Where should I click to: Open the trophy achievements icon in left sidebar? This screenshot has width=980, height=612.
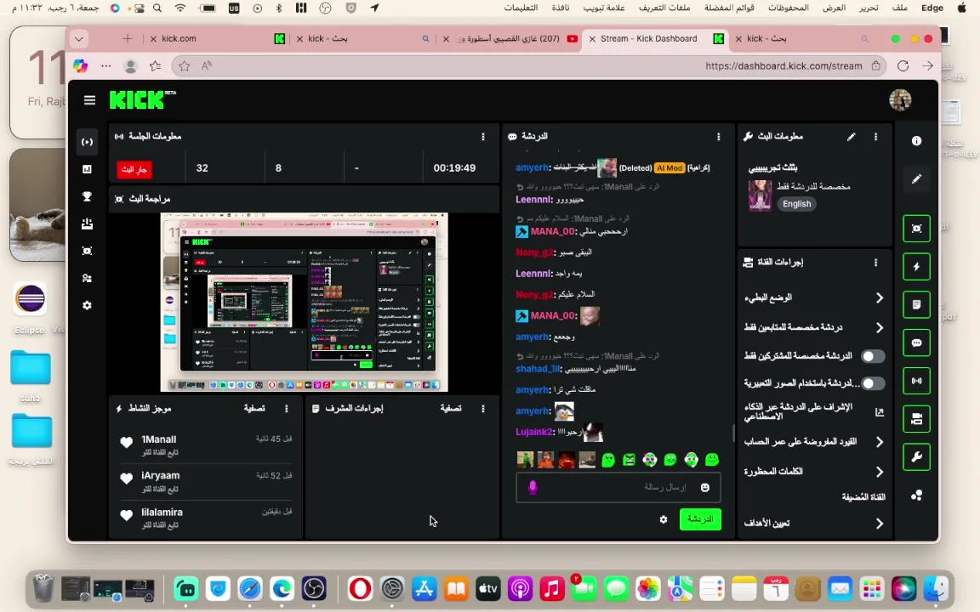[87, 196]
